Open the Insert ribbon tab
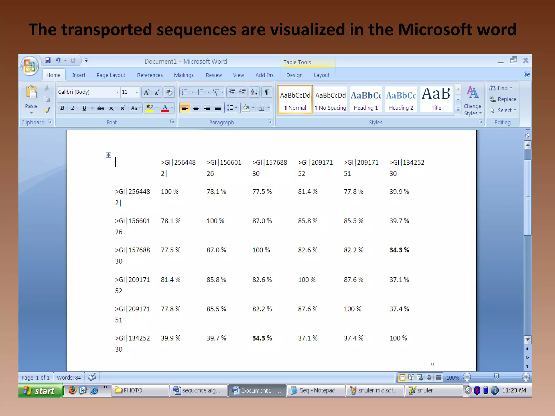The image size is (555, 416). [x=79, y=75]
